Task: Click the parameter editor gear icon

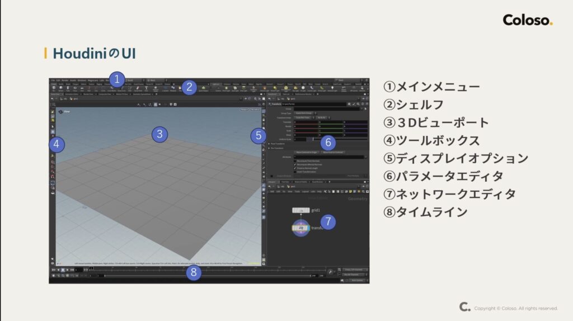Action: [349, 104]
